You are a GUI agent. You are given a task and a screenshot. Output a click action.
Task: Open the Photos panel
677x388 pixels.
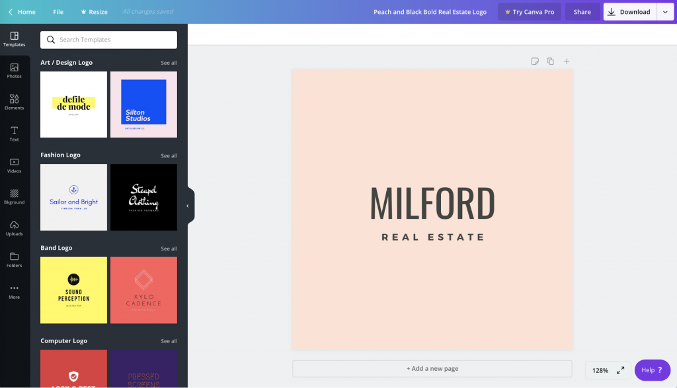point(15,71)
